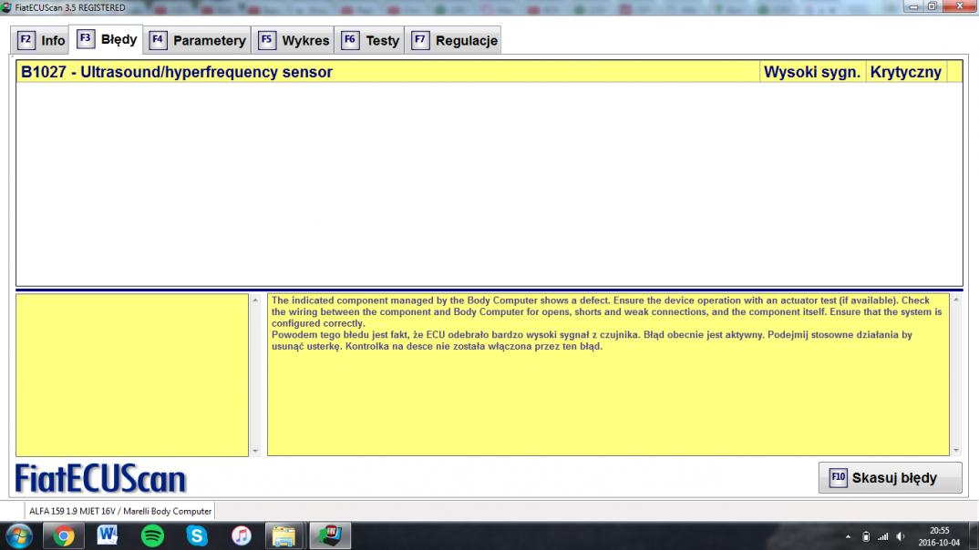
Task: Select the Błędy tab
Action: pyautogui.click(x=106, y=39)
